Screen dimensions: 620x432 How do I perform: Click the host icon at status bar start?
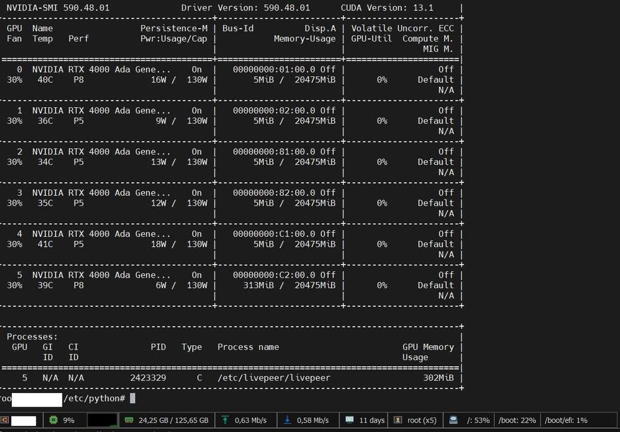tap(4, 420)
